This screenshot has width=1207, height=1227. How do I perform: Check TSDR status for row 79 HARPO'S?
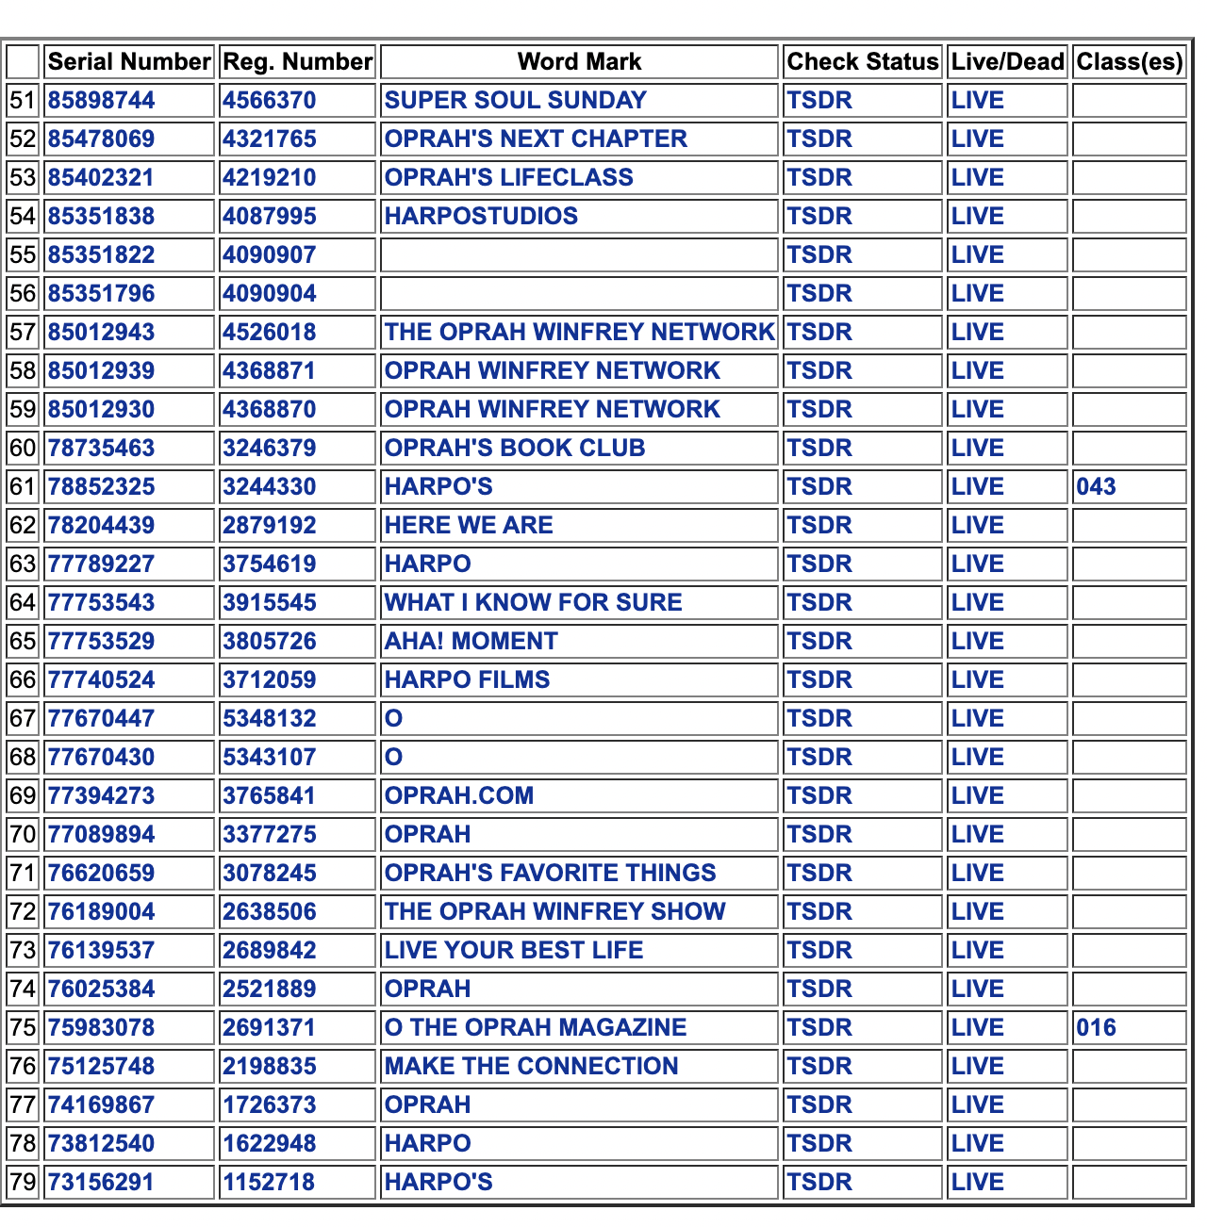(819, 1183)
